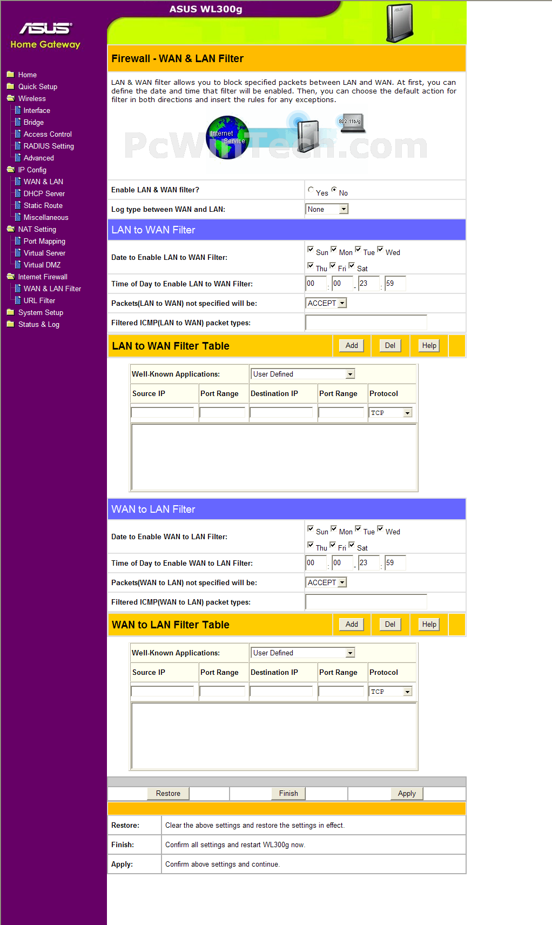Open the URL Filter menu entry

39,300
